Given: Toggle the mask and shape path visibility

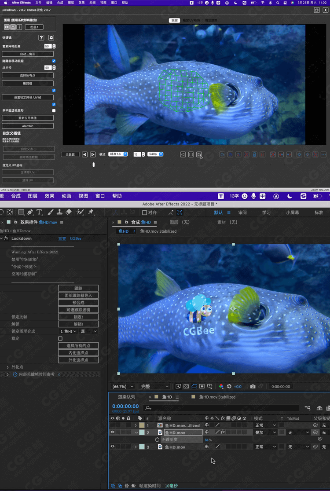Looking at the screenshot, I should 194,386.
